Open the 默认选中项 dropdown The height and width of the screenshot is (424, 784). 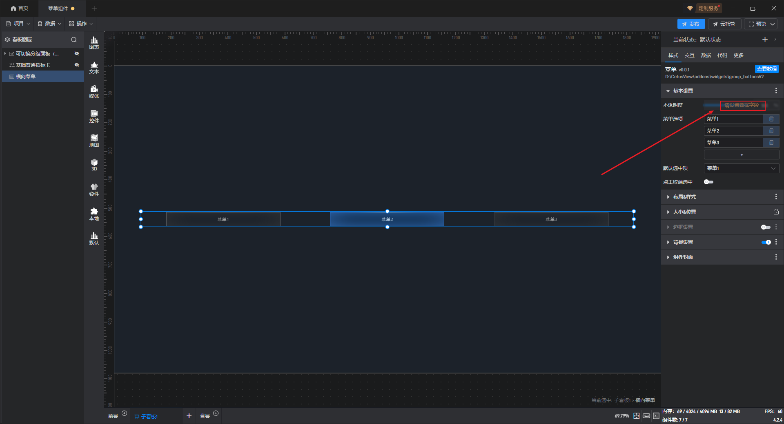click(742, 168)
